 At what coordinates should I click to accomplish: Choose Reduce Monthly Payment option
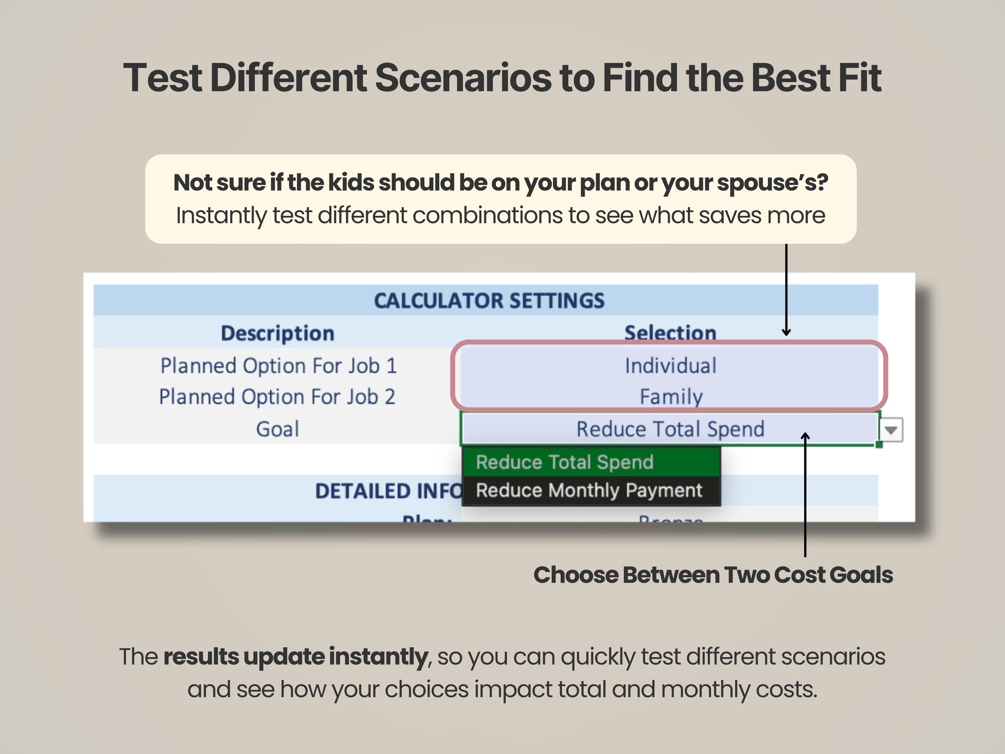tap(589, 490)
